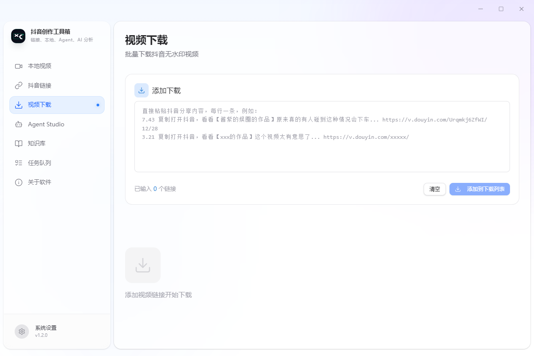The width and height of the screenshot is (534, 356).
Task: Open 关于软件 from the sidebar
Action: pyautogui.click(x=57, y=182)
